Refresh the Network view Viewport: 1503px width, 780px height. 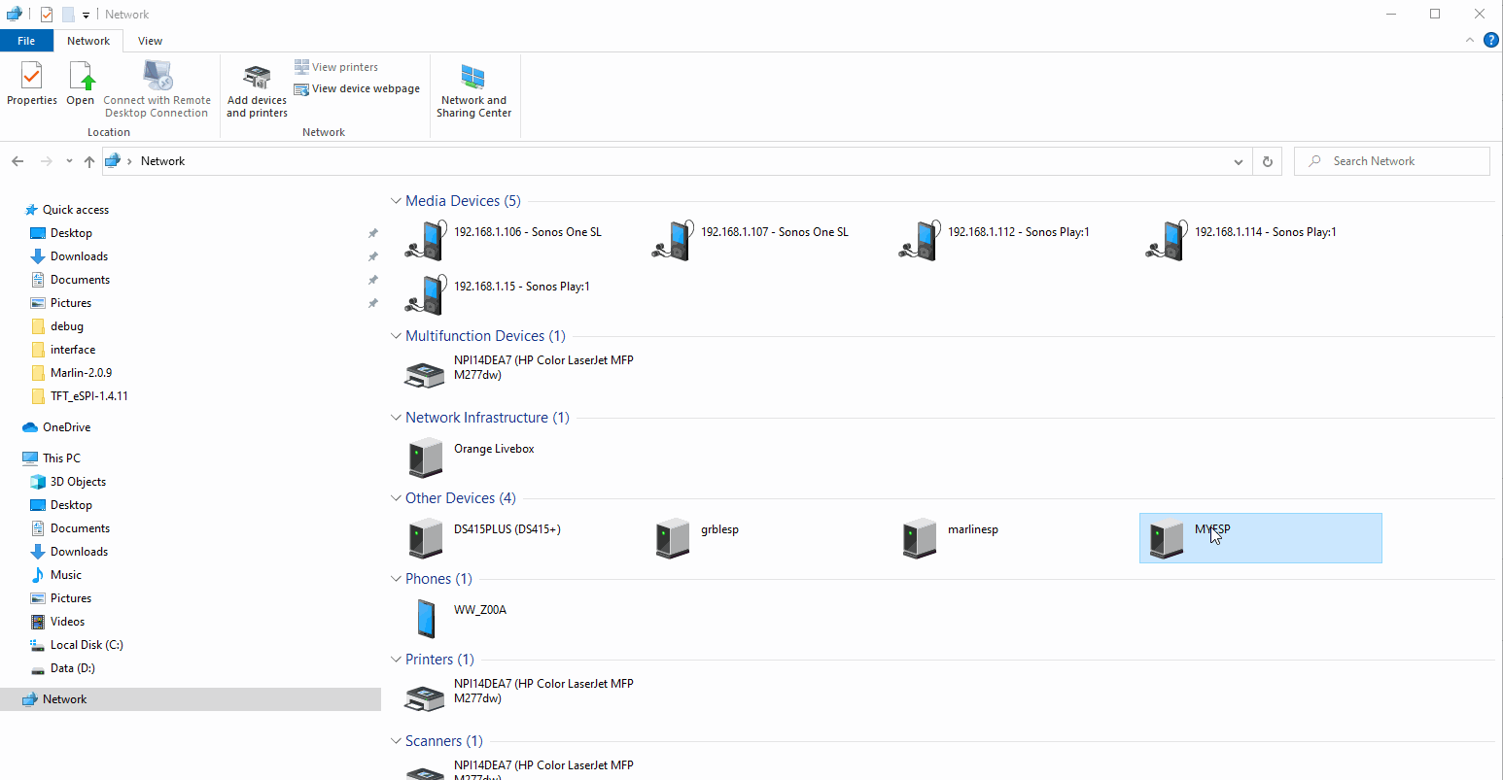[x=1267, y=161]
